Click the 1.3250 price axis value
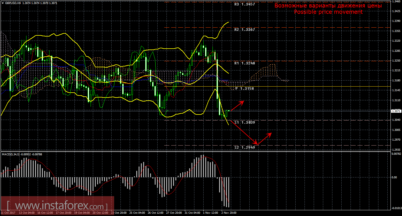402x216 pixels. pos(396,61)
